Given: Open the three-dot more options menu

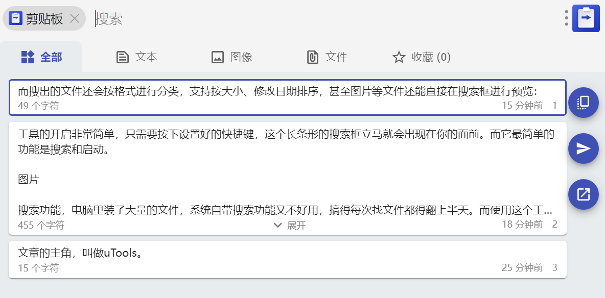Looking at the screenshot, I should [566, 18].
